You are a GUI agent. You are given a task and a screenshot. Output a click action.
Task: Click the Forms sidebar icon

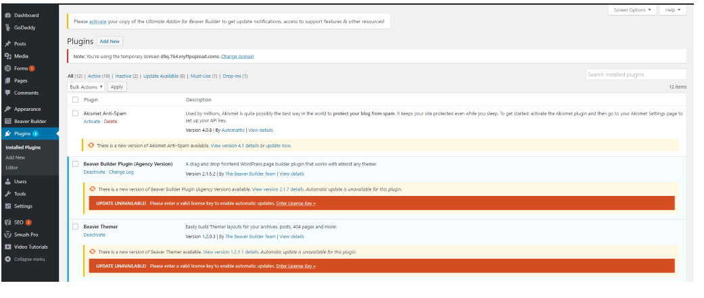7,68
